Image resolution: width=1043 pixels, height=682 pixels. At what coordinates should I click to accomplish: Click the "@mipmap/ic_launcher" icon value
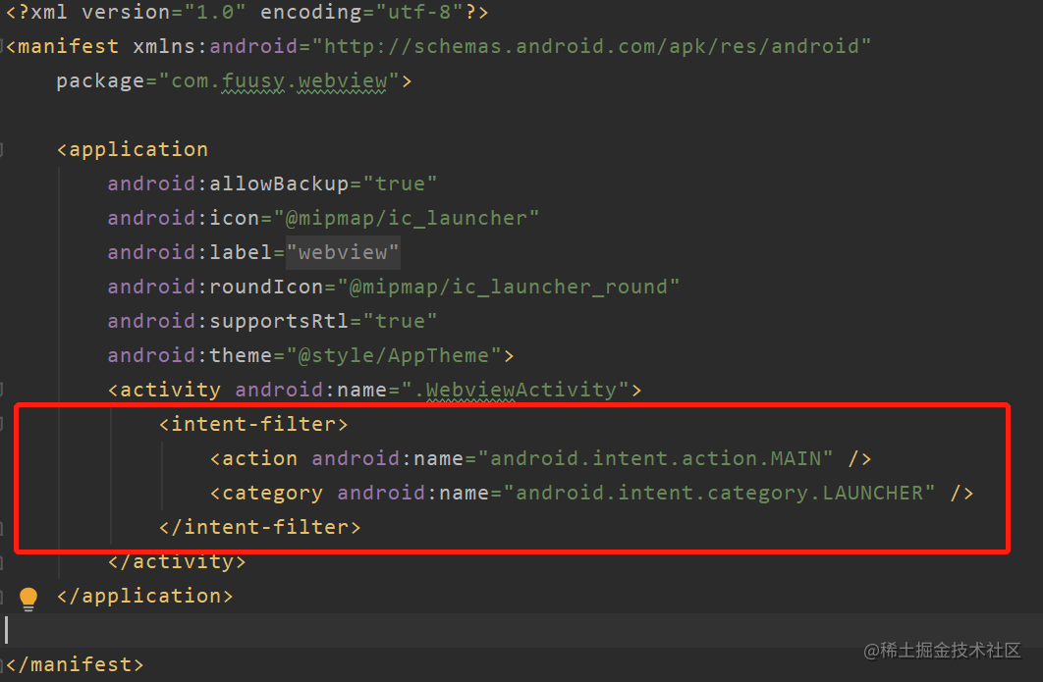point(406,218)
